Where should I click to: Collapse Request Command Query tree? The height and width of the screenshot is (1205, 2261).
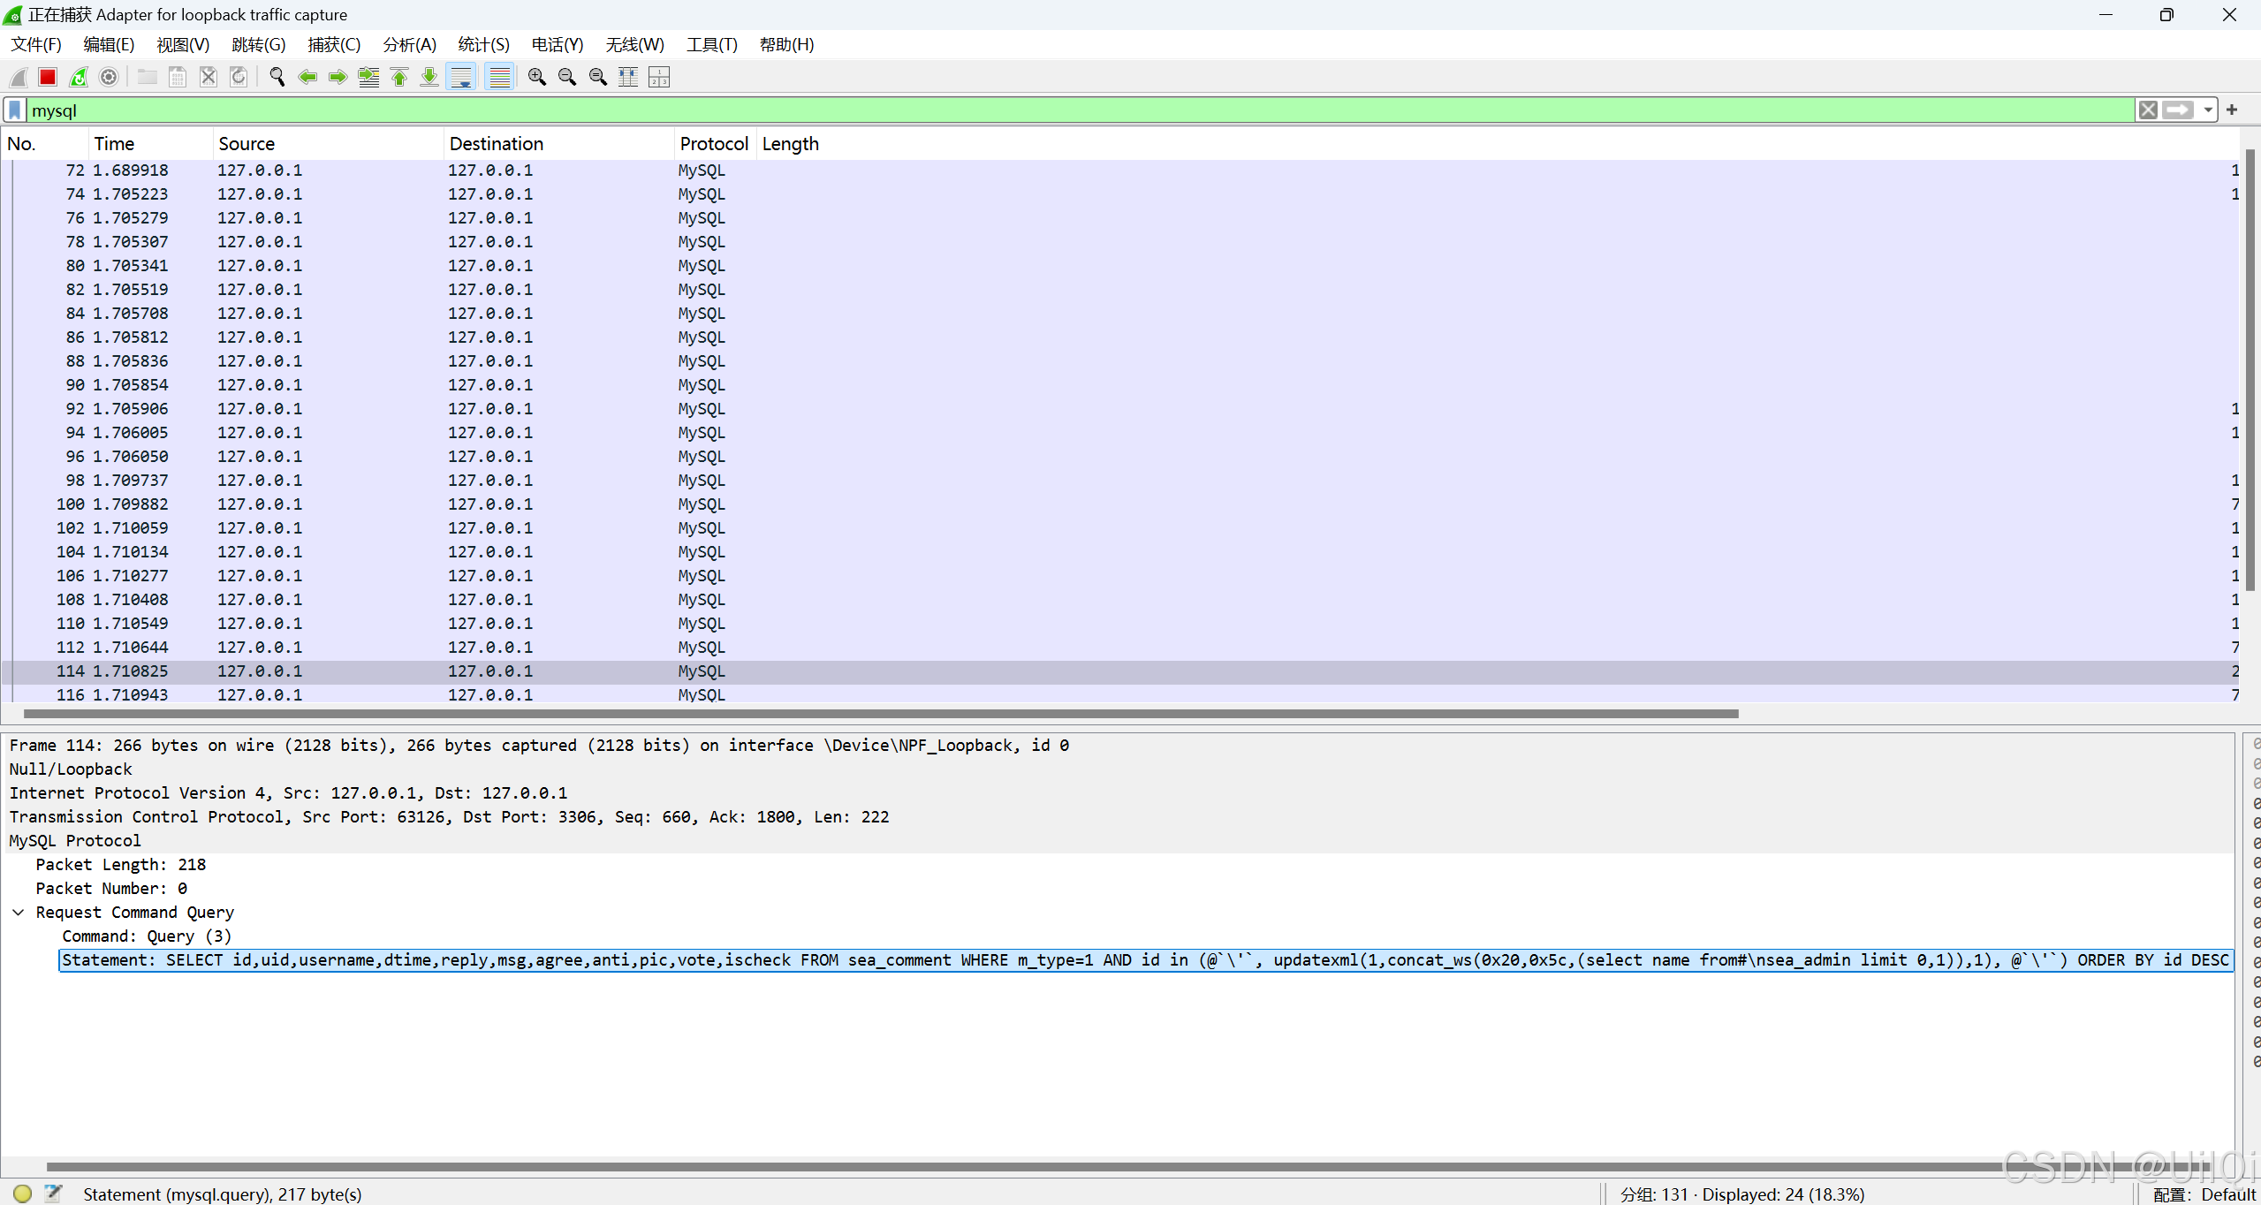point(19,913)
